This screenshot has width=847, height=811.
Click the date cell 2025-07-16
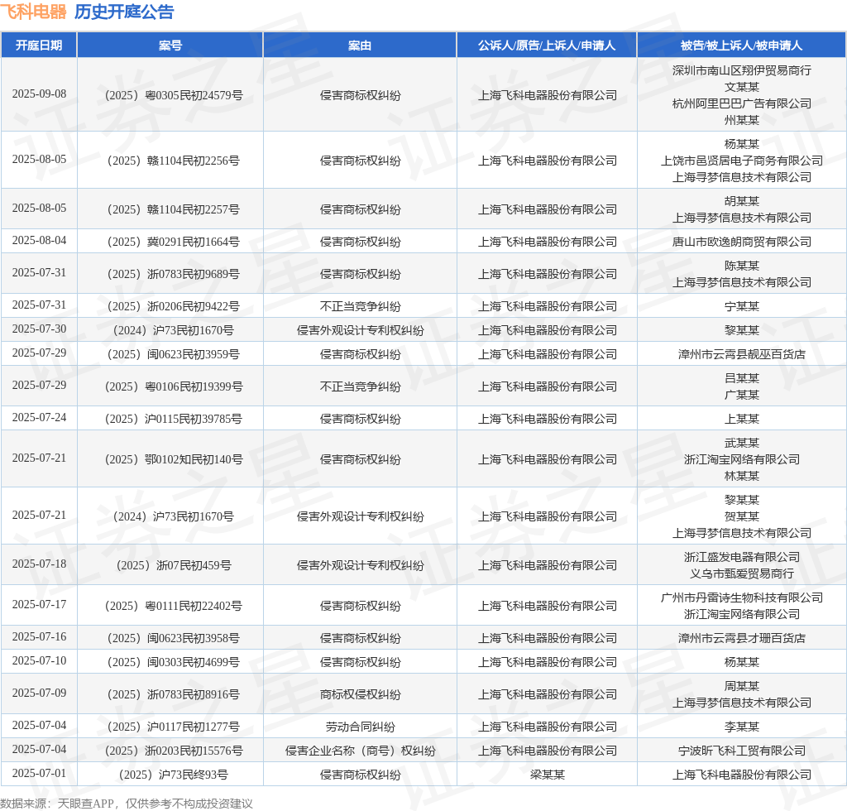39,637
